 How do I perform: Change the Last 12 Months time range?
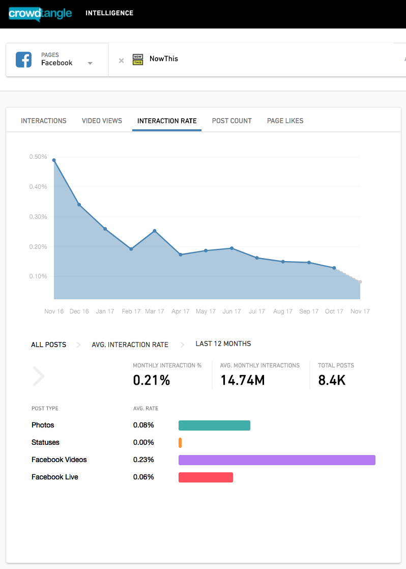223,344
